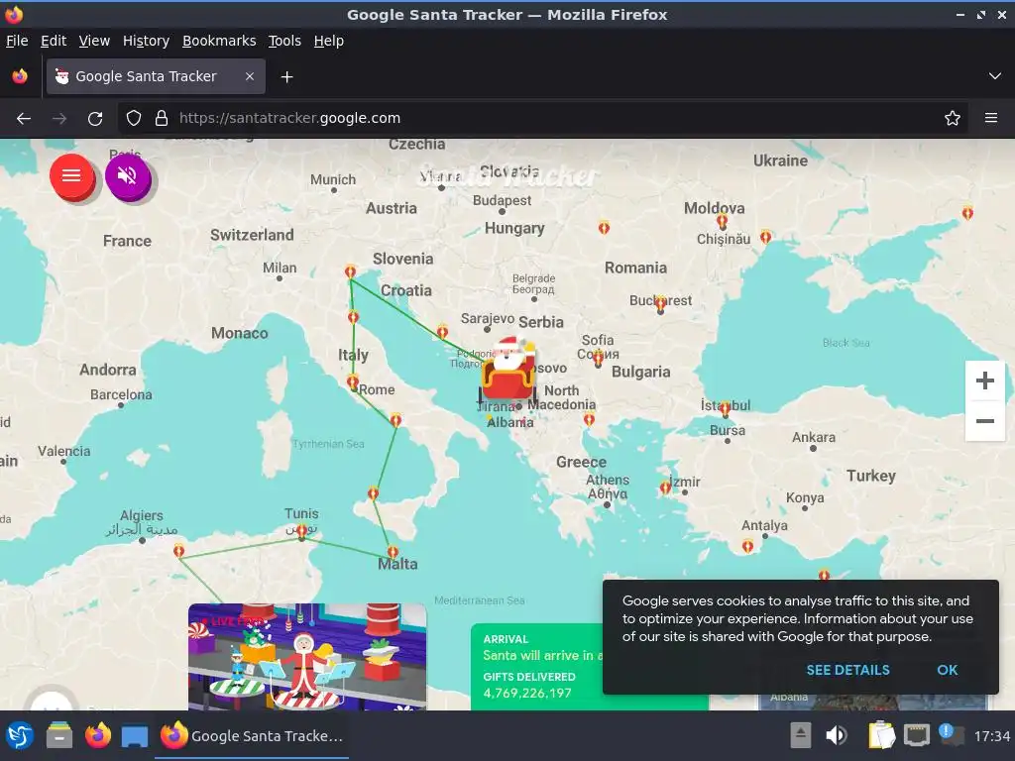Click SEE DETAILS in cookie notice
Screen dimensions: 1015x761
[847, 671]
